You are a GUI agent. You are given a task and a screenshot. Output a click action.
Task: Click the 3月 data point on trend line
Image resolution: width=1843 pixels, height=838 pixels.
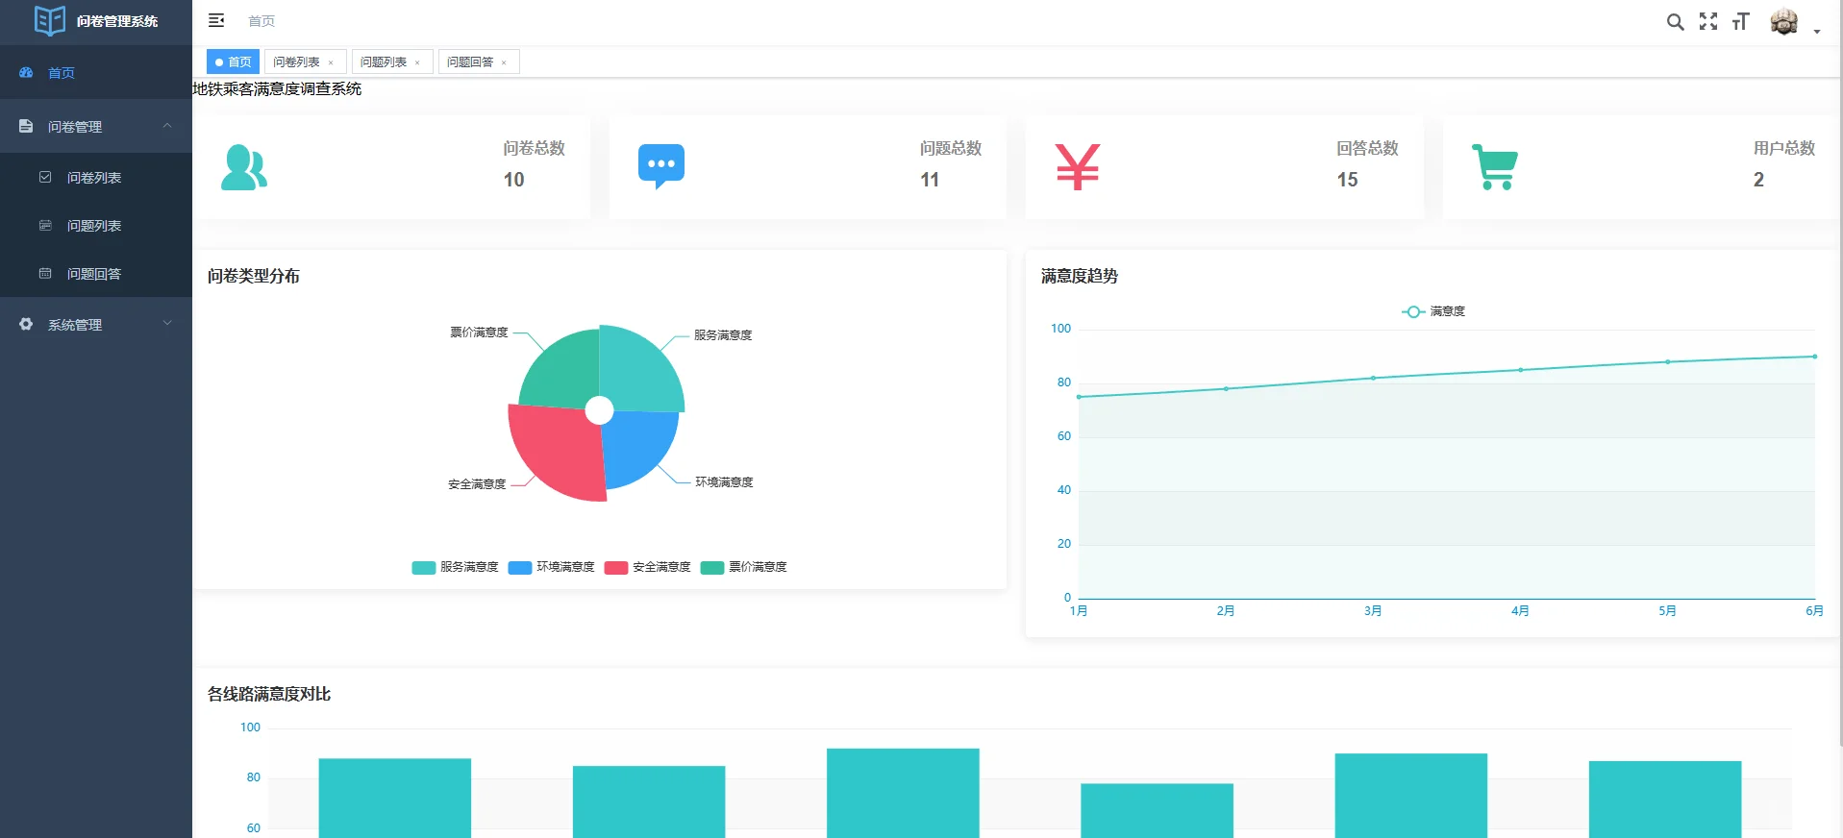tap(1373, 378)
